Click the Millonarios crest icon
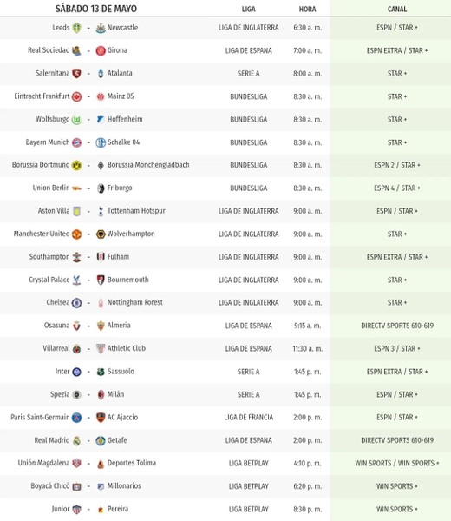This screenshot has width=451, height=521. tap(101, 486)
